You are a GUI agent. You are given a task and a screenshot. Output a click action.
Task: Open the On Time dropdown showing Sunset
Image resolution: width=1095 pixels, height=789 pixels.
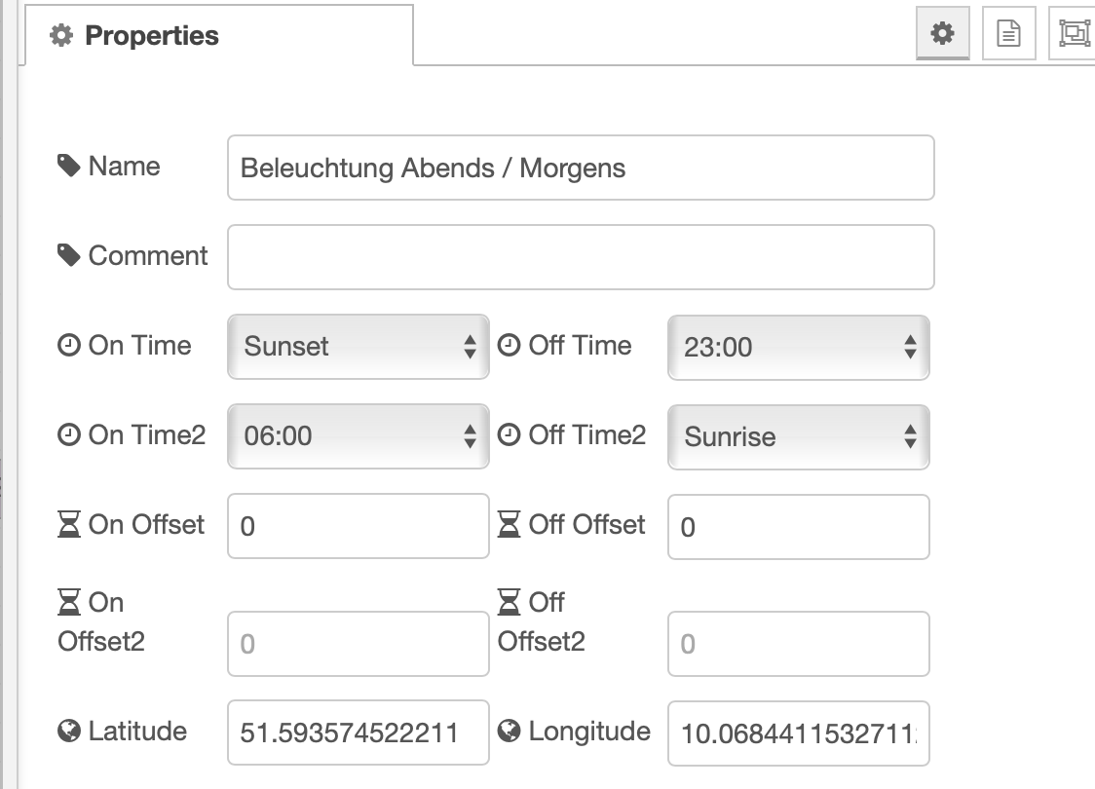pyautogui.click(x=358, y=347)
